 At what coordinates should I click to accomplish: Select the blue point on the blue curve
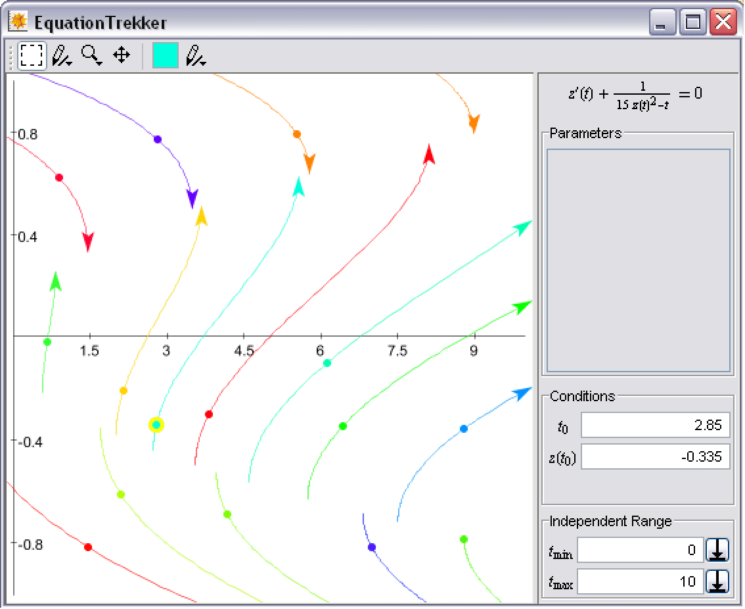click(x=464, y=429)
